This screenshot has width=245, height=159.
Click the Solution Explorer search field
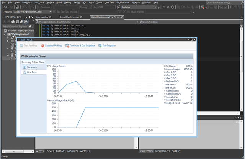point(15,26)
